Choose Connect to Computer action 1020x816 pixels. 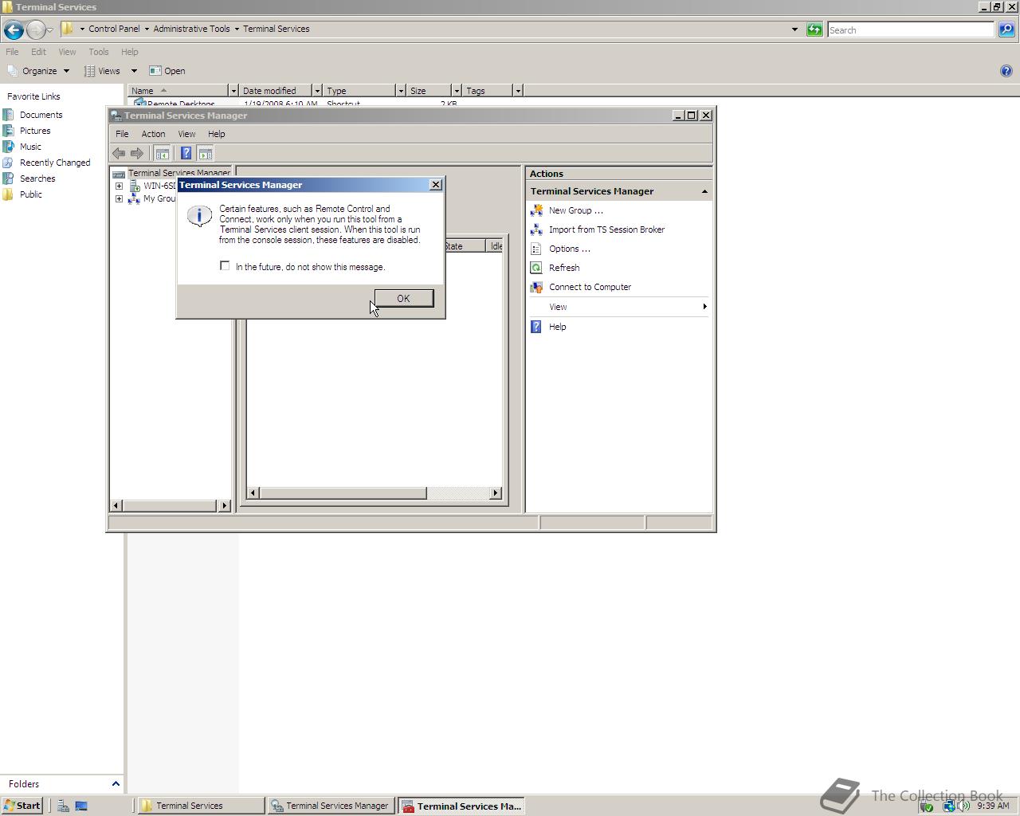(x=590, y=287)
